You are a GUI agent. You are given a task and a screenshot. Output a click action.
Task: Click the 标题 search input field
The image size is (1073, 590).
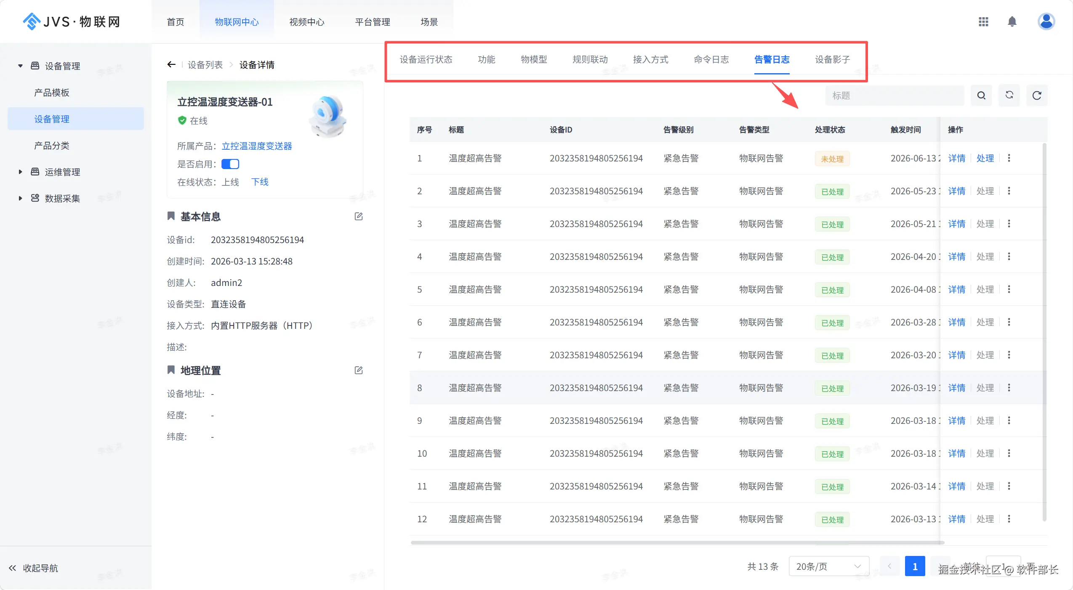coord(895,95)
